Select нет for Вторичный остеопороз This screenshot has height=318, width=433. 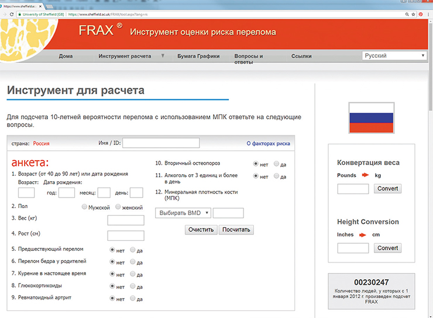[256, 164]
